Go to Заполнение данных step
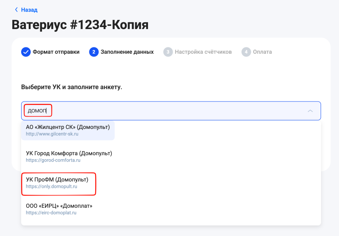Image resolution: width=339 pixels, height=236 pixels. (127, 52)
